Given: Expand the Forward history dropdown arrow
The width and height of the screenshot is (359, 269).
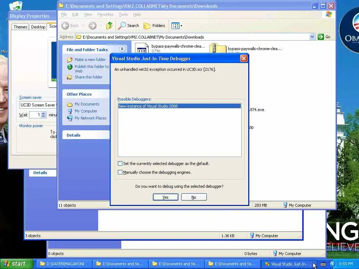Looking at the screenshot, I should (101, 26).
